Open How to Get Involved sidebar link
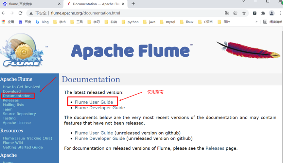 pyautogui.click(x=22, y=87)
